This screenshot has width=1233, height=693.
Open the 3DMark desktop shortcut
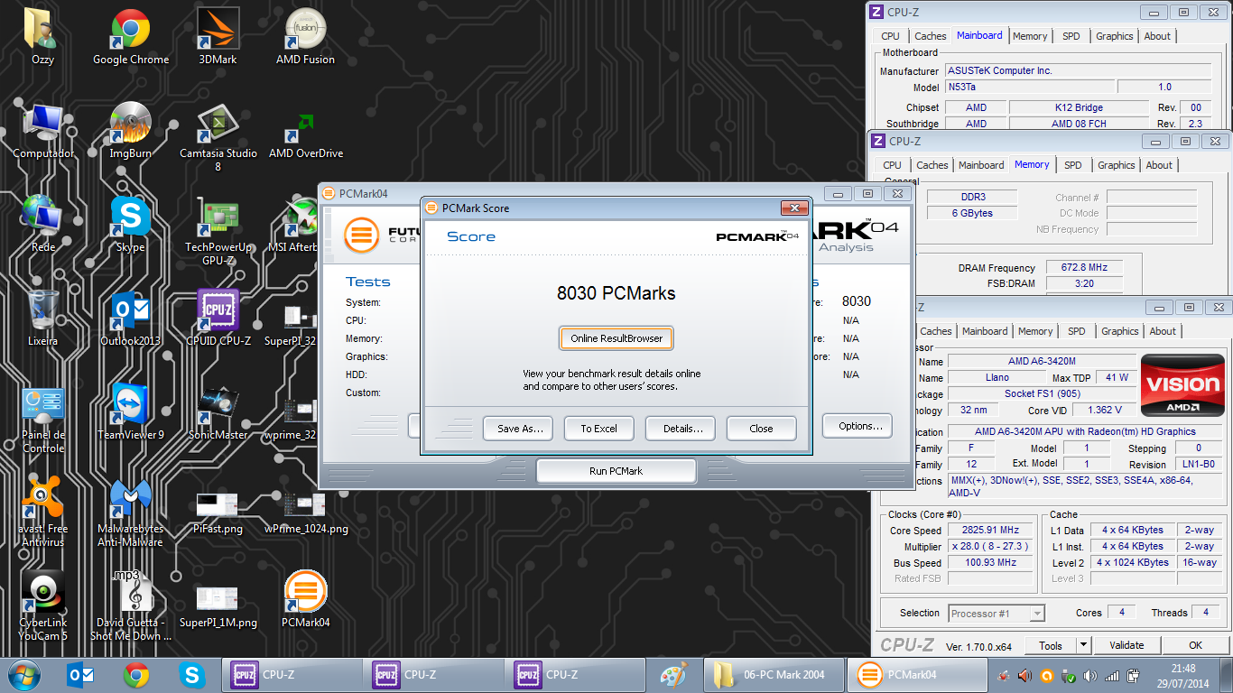(218, 36)
